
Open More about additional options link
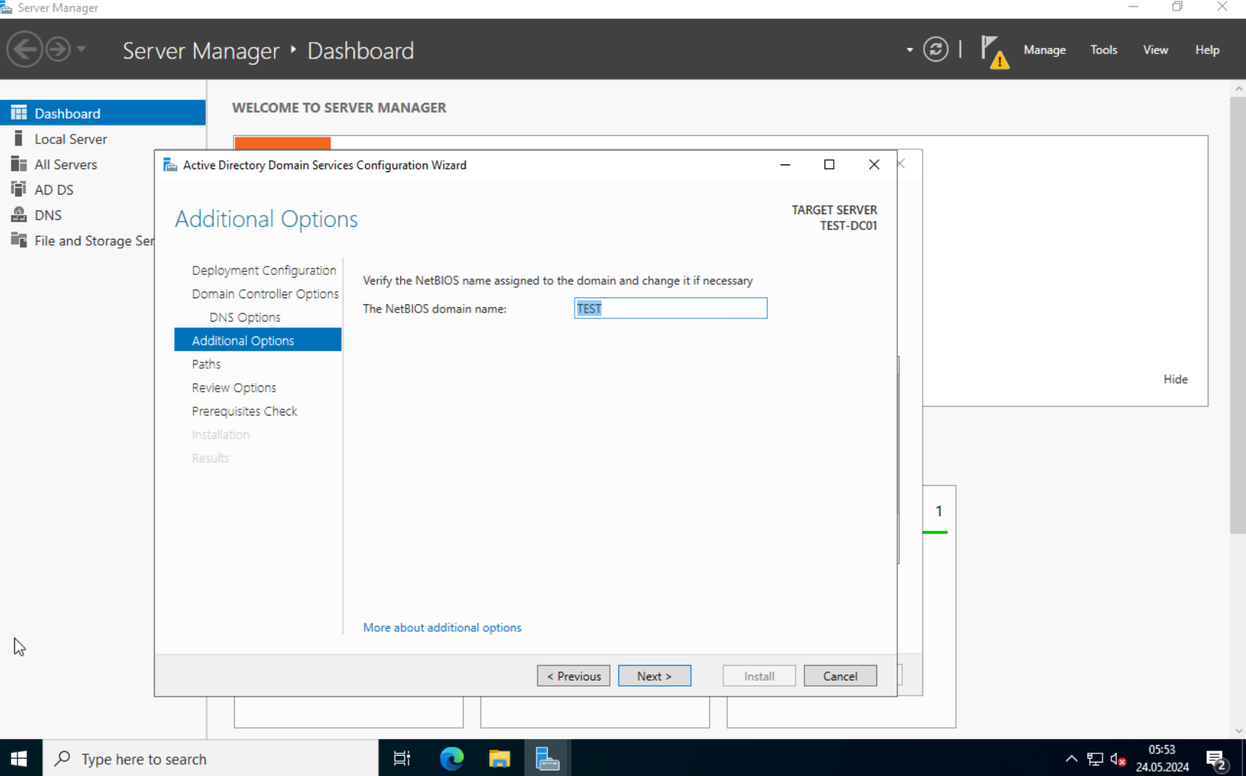[x=442, y=627]
